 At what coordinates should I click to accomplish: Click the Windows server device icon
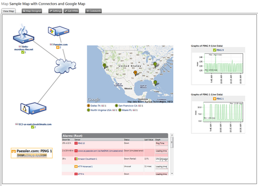point(58,31)
